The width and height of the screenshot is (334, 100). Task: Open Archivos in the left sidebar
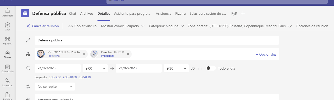[8, 96]
